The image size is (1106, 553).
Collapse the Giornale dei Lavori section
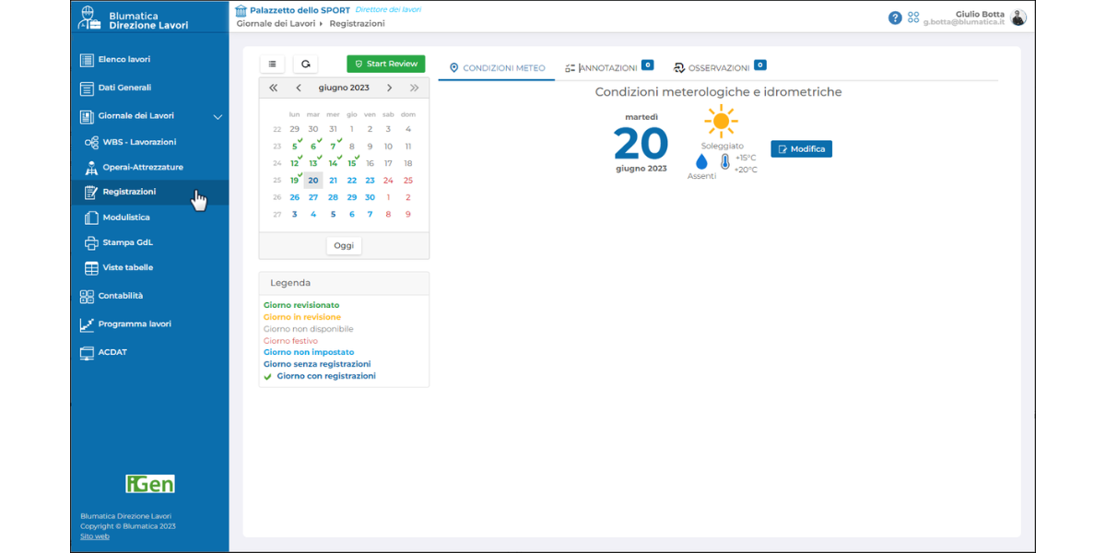tap(218, 117)
